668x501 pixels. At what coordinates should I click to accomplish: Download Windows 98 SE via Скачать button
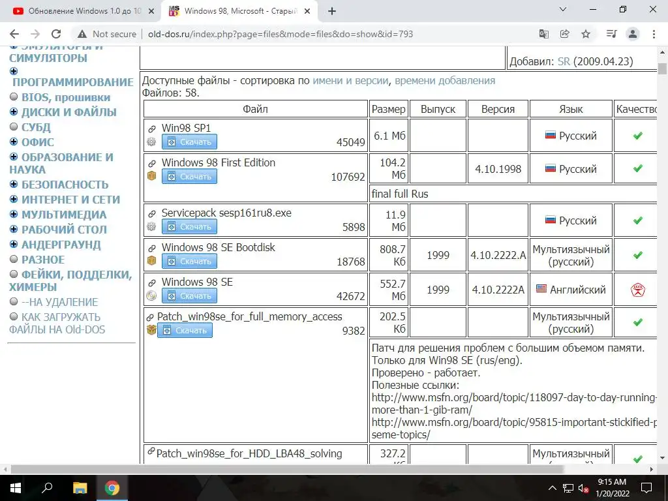tap(189, 296)
